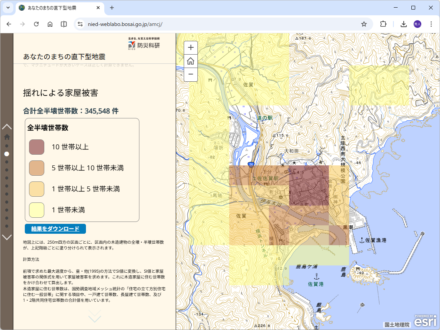Click the browser back arrow

click(9, 24)
